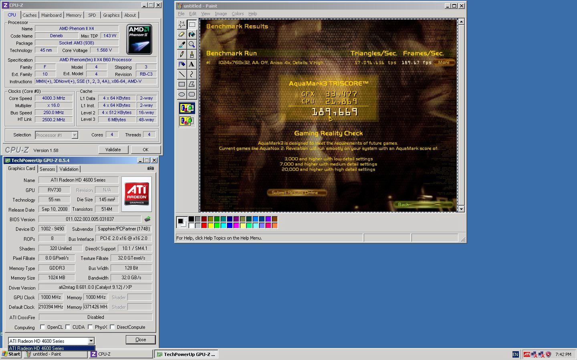Select the Ellipse shape tool

coord(182,94)
